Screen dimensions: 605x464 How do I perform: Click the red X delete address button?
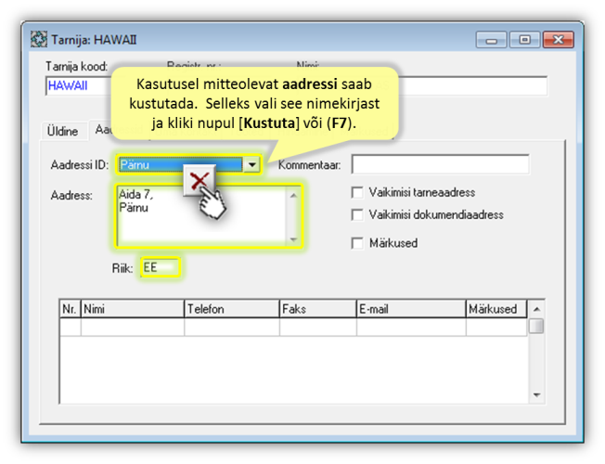tap(199, 181)
